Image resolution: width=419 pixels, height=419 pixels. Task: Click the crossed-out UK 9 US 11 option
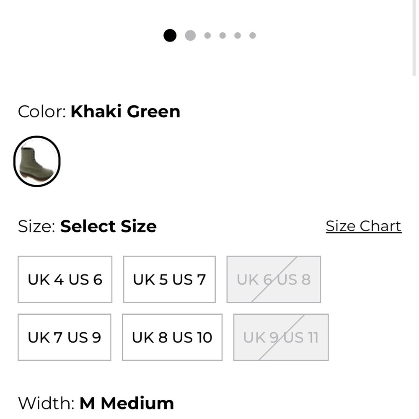[280, 337]
